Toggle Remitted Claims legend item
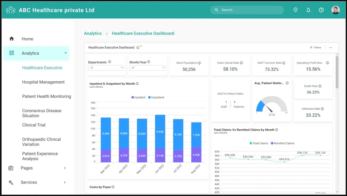The height and width of the screenshot is (196, 347). point(283,143)
